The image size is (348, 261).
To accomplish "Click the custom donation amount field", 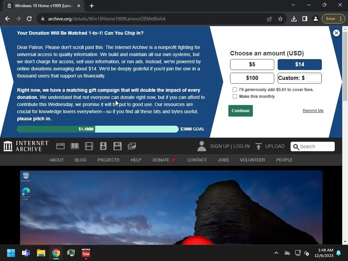I will pyautogui.click(x=314, y=78).
